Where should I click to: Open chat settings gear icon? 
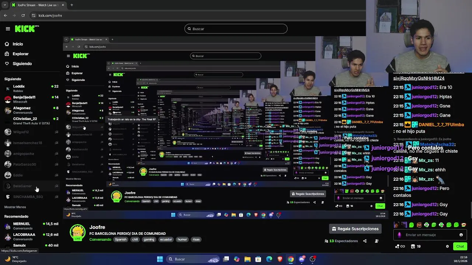tap(447, 247)
